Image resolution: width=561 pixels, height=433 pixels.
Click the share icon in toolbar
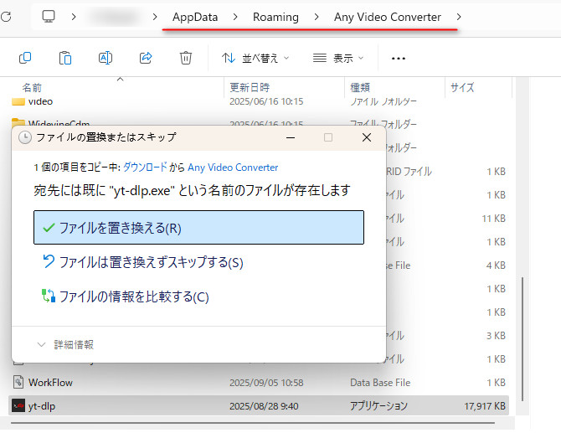tap(146, 58)
